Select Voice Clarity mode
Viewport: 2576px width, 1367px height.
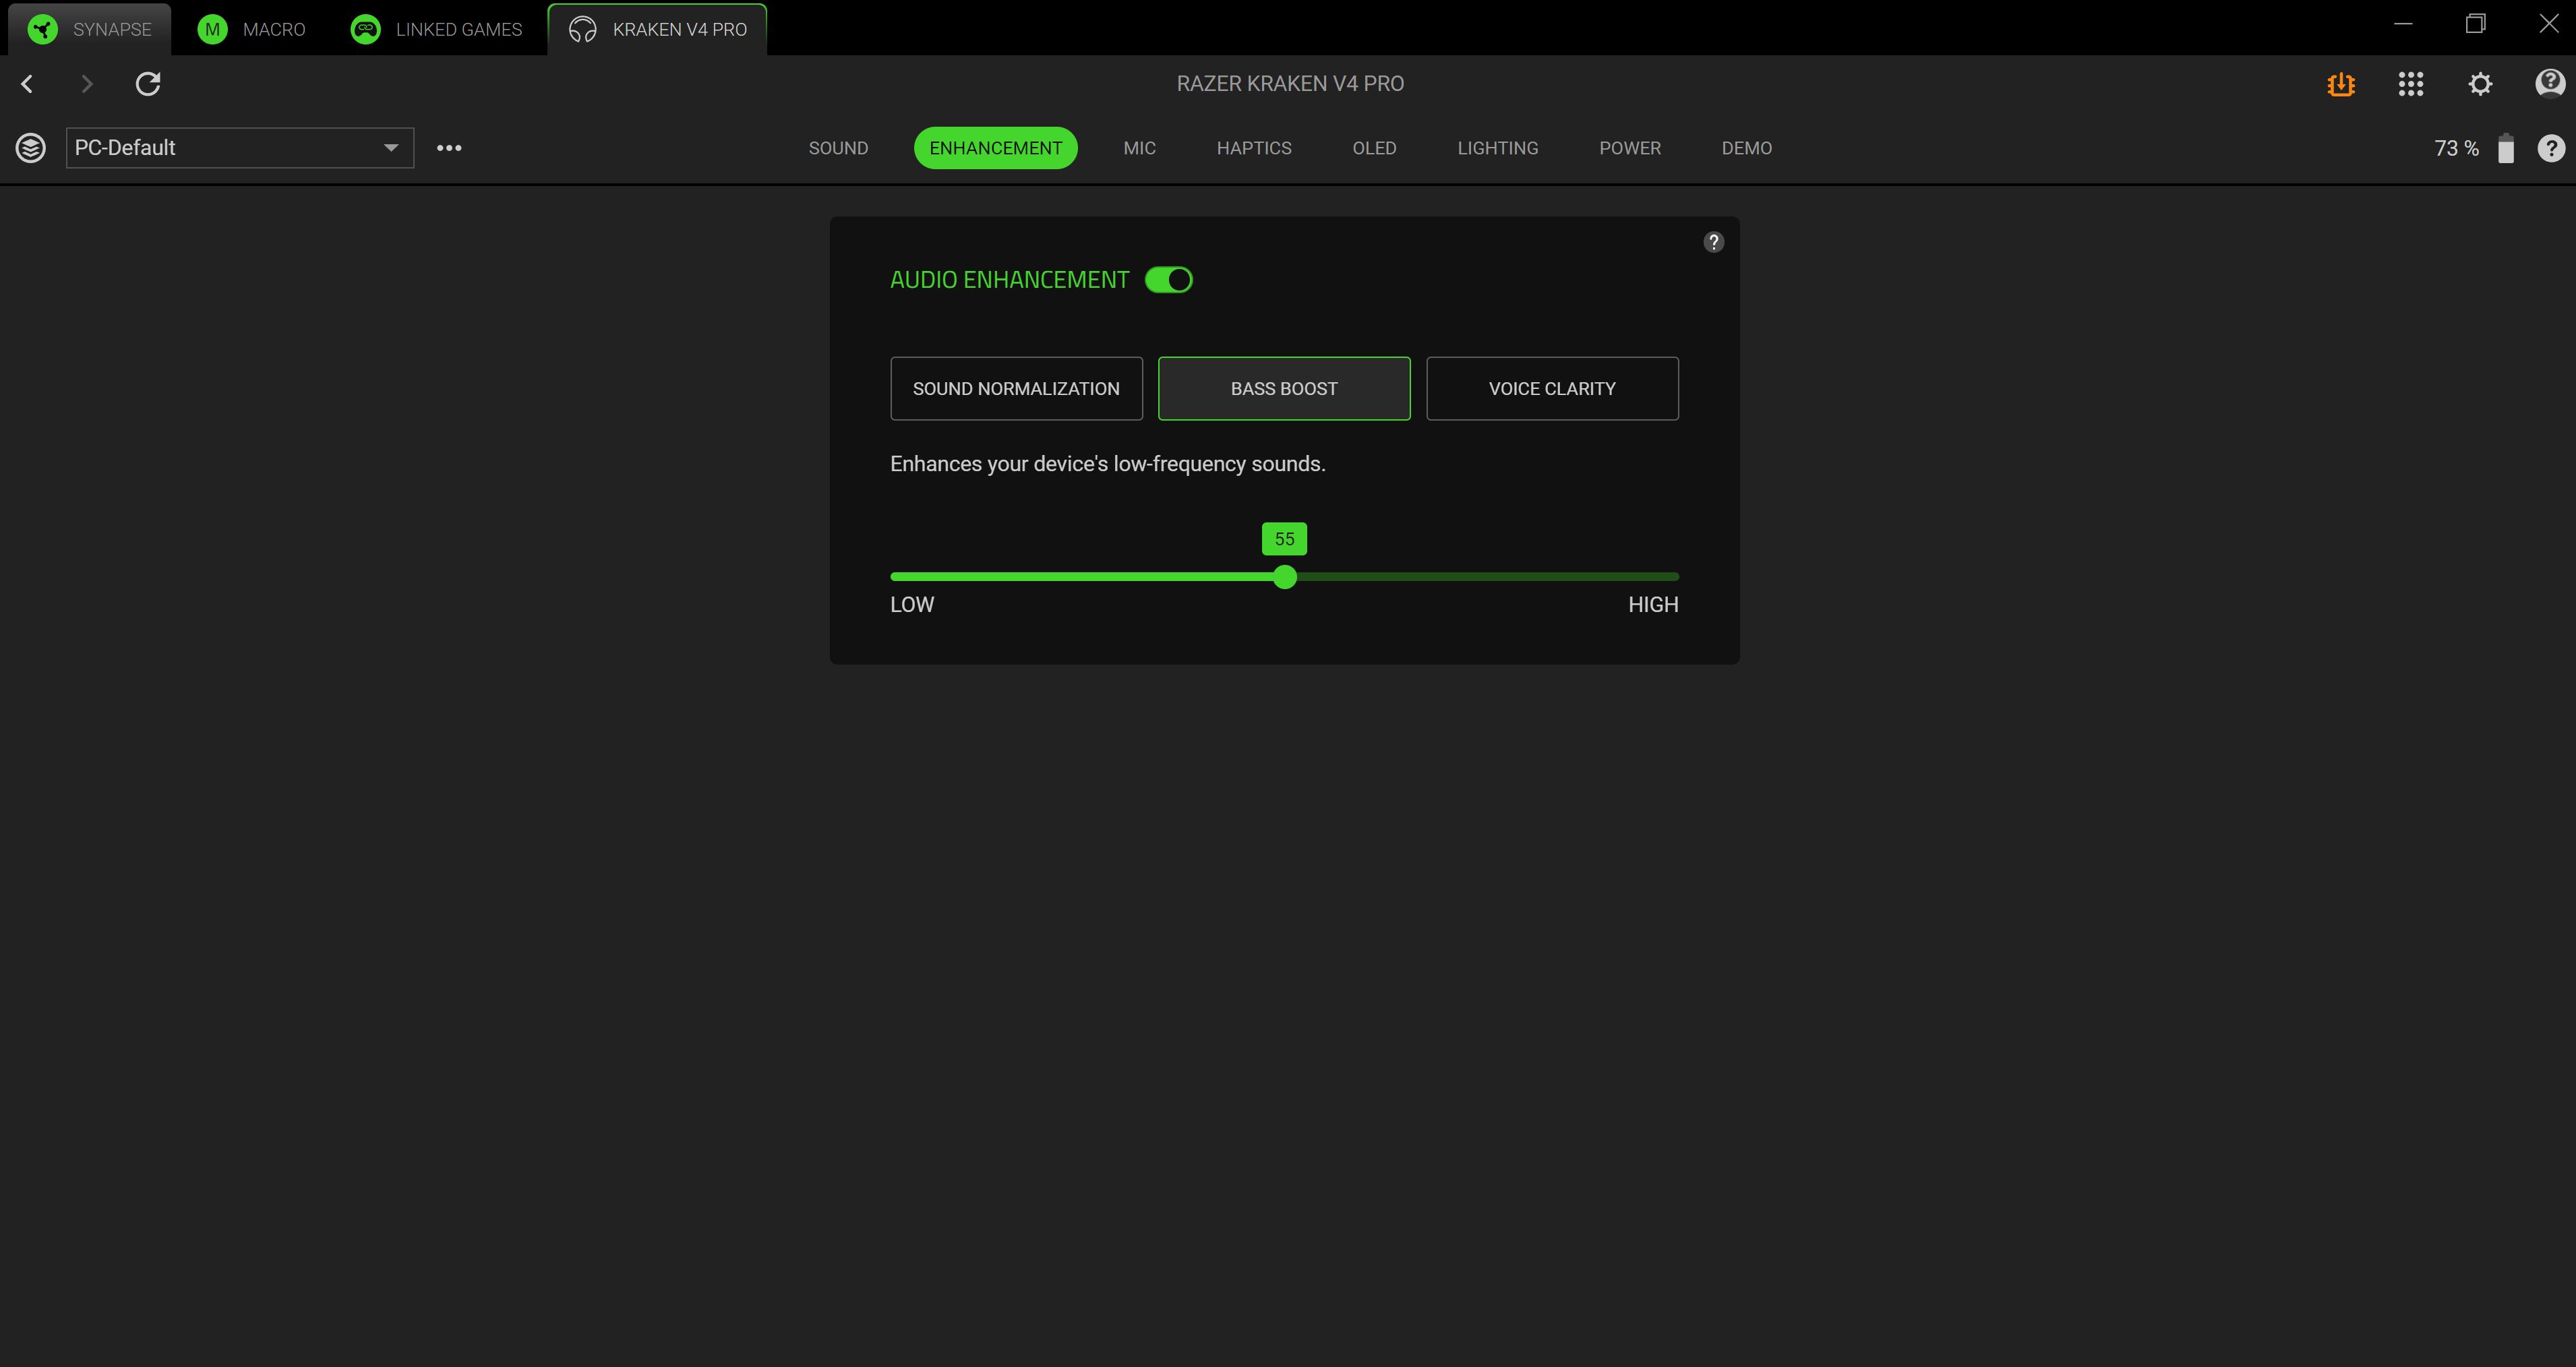[x=1551, y=388]
